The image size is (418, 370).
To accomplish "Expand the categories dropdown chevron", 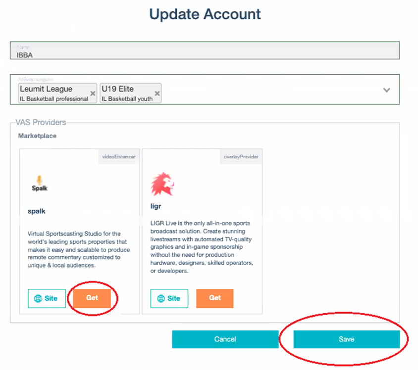I will 386,90.
